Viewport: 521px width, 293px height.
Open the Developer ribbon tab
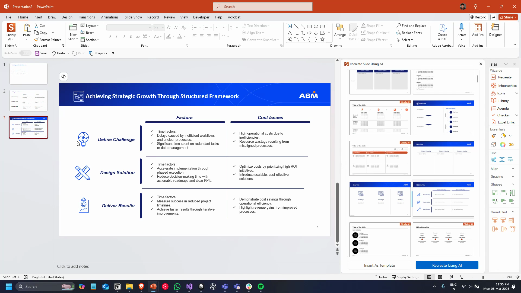[x=201, y=17]
